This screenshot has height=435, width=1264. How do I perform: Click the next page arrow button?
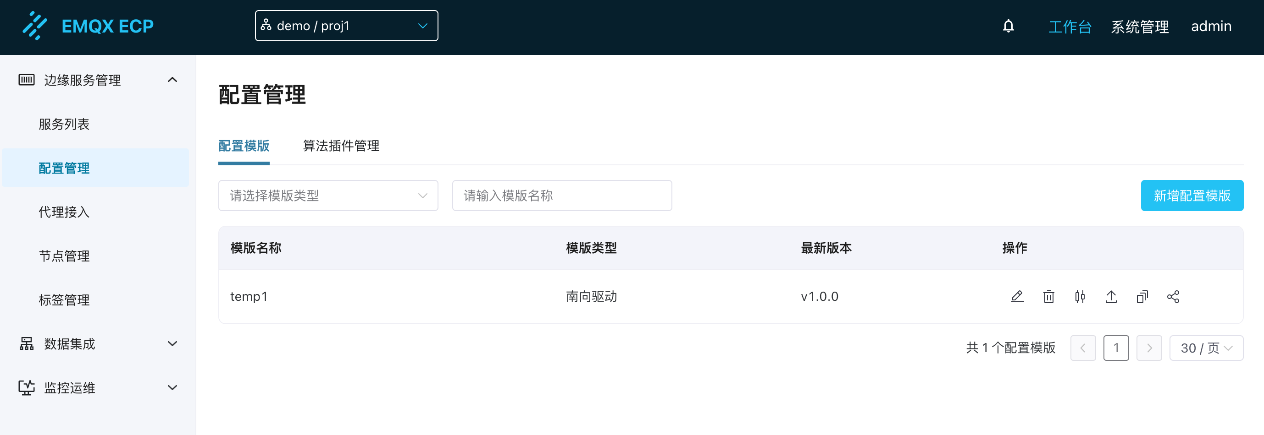pyautogui.click(x=1149, y=348)
